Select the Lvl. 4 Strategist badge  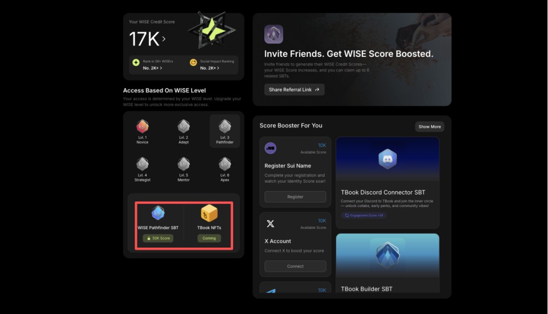point(142,169)
